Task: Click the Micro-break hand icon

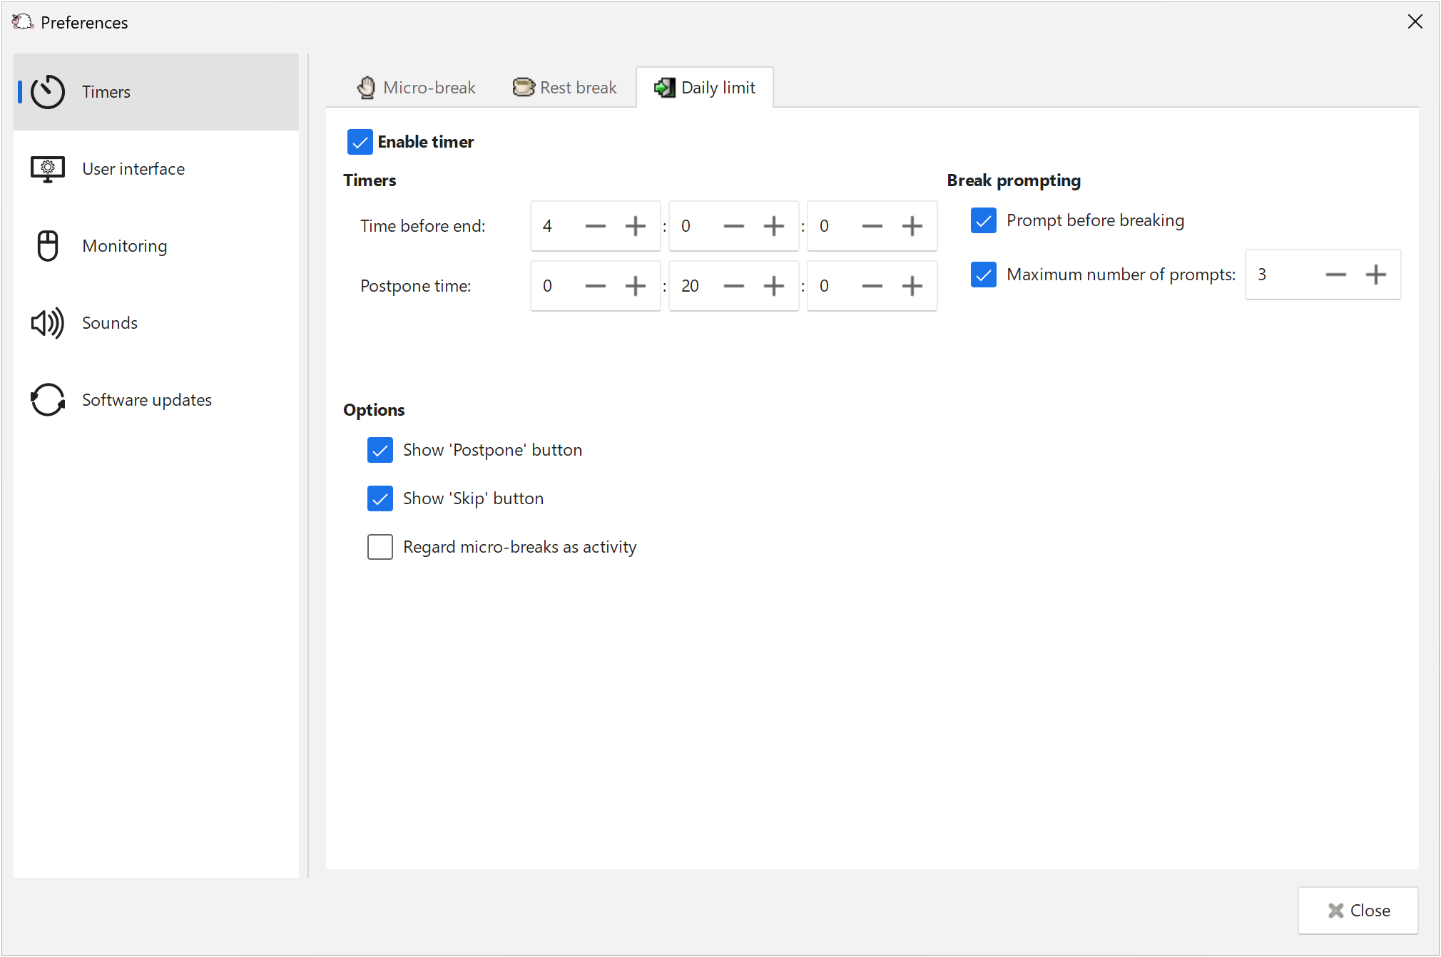Action: point(366,88)
